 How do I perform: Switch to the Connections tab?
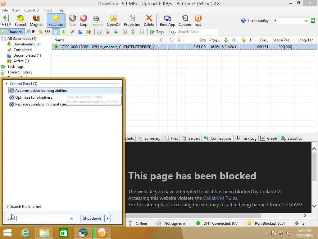pyautogui.click(x=218, y=138)
